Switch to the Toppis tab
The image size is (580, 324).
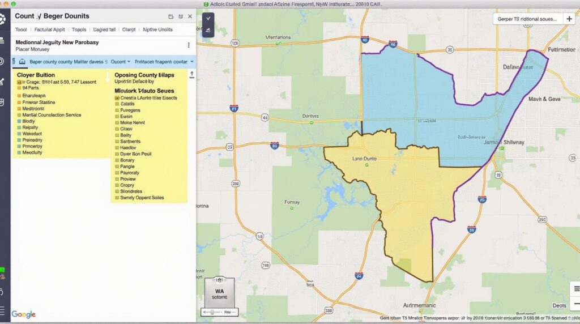(x=79, y=29)
